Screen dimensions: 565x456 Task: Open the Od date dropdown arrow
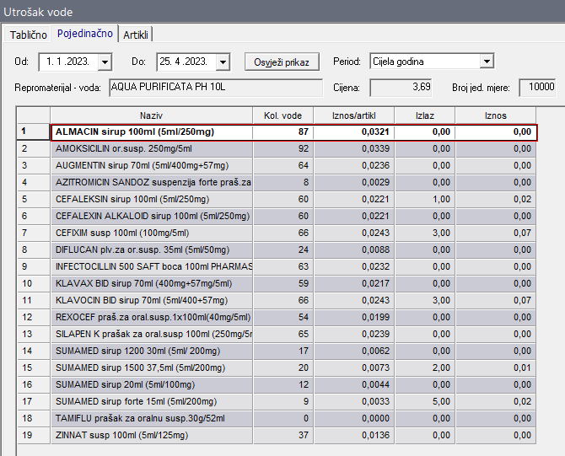point(105,62)
